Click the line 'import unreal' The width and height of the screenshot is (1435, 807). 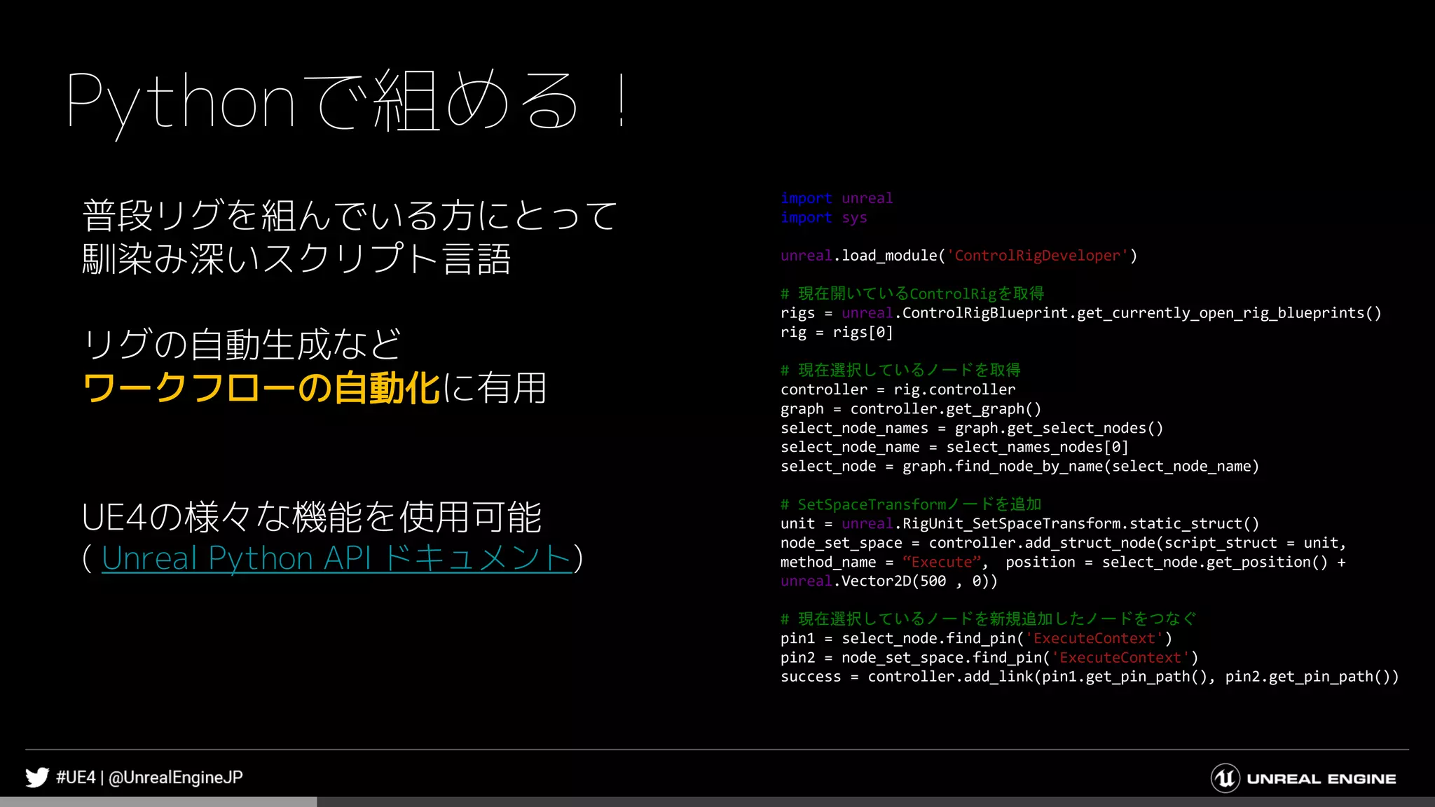point(837,198)
